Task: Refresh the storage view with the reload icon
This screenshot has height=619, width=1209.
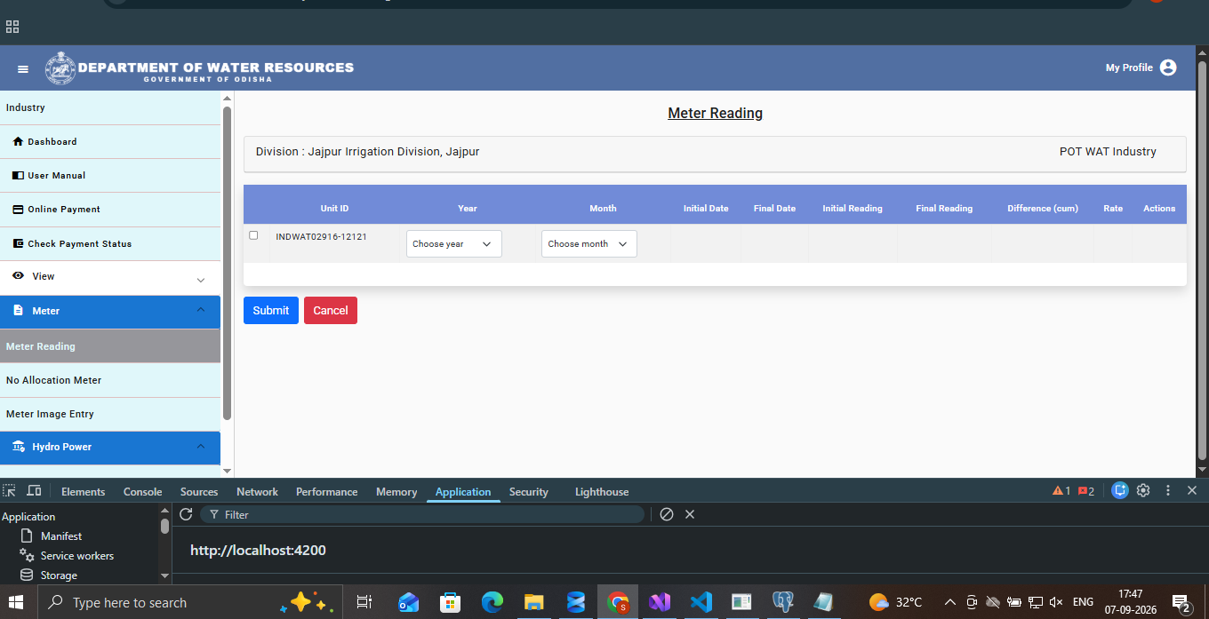Action: point(186,514)
